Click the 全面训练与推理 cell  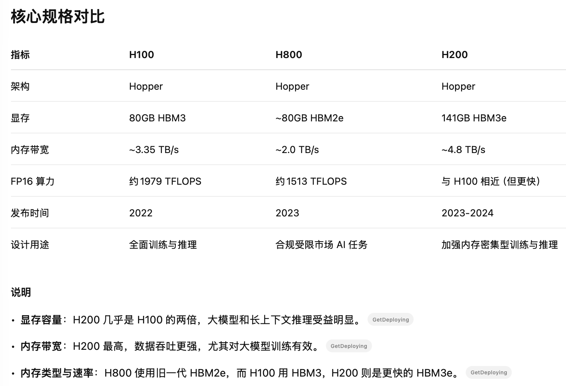click(163, 245)
